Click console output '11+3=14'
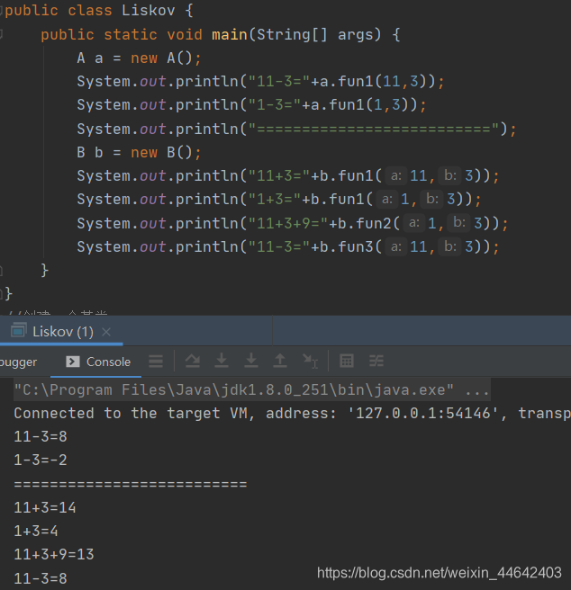 click(x=45, y=507)
